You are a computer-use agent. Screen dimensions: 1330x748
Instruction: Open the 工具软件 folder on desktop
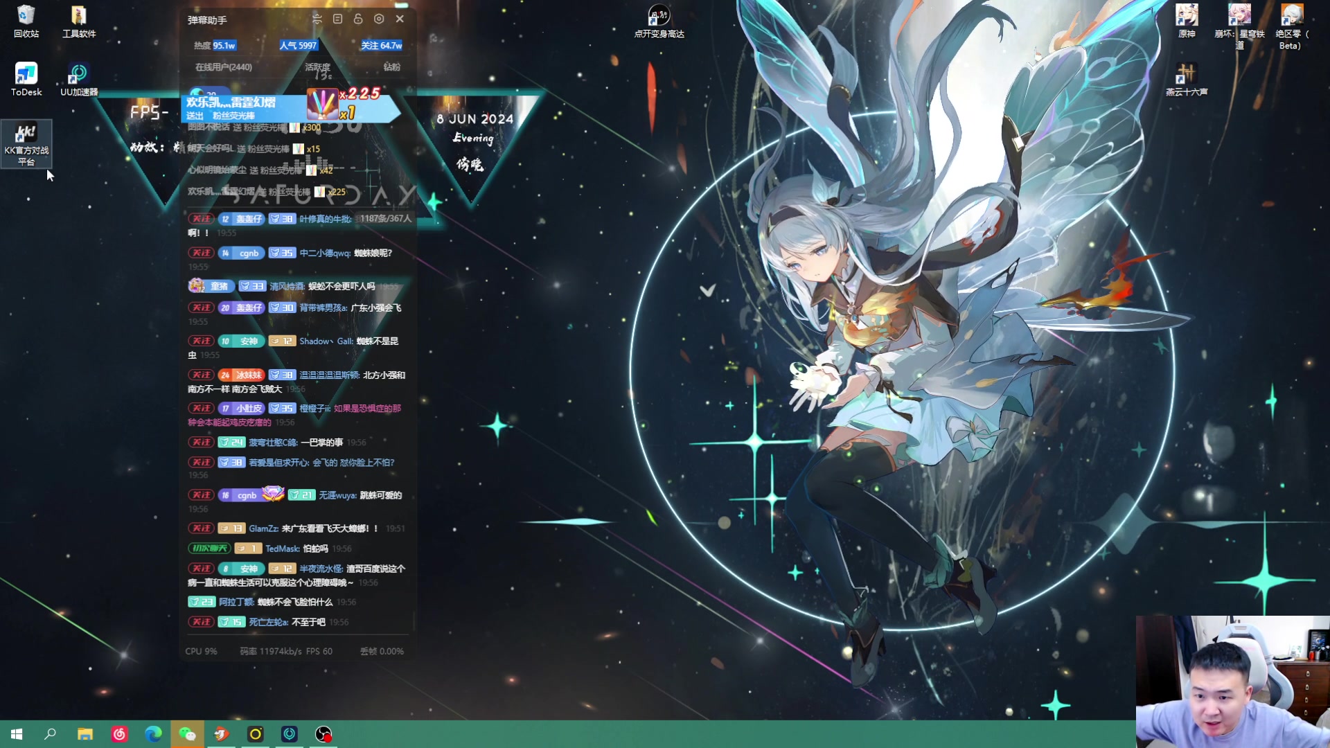(79, 21)
